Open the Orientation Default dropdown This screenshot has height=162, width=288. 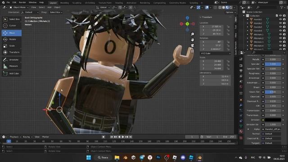(x=30, y=12)
